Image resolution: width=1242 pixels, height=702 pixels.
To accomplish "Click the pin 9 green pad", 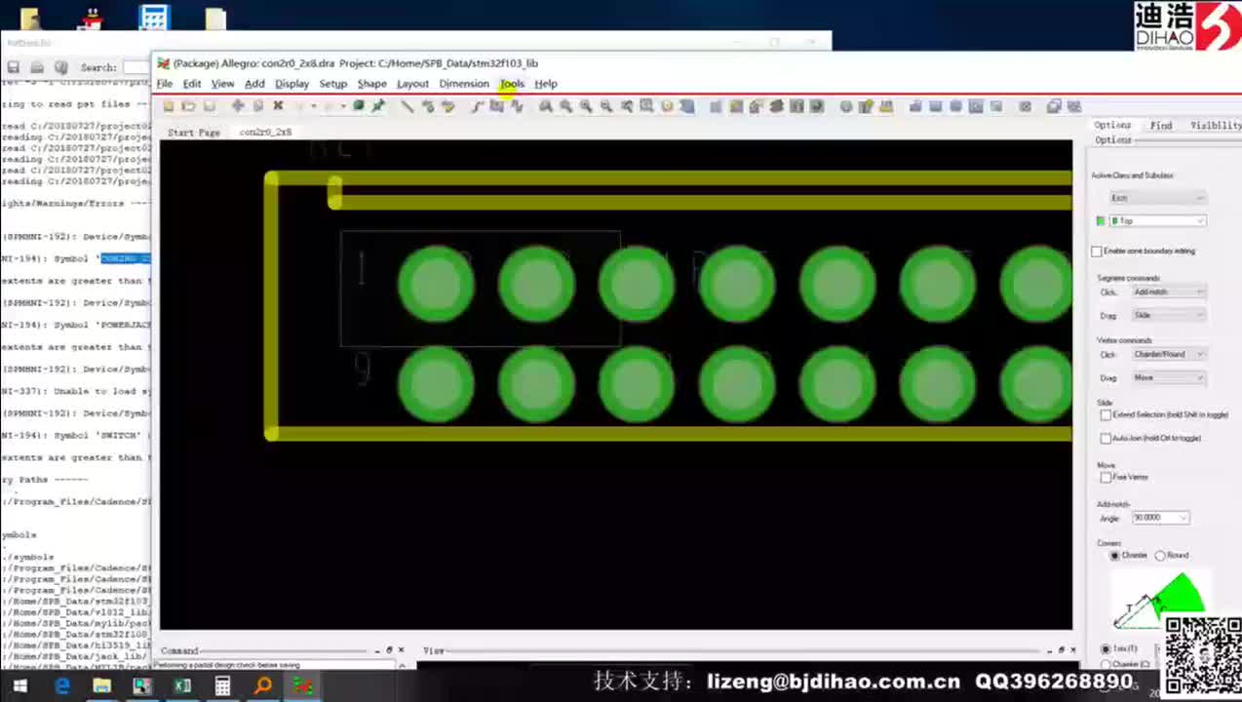I will [x=436, y=384].
